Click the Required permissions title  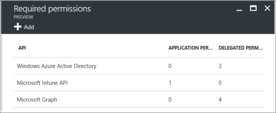pos(52,9)
